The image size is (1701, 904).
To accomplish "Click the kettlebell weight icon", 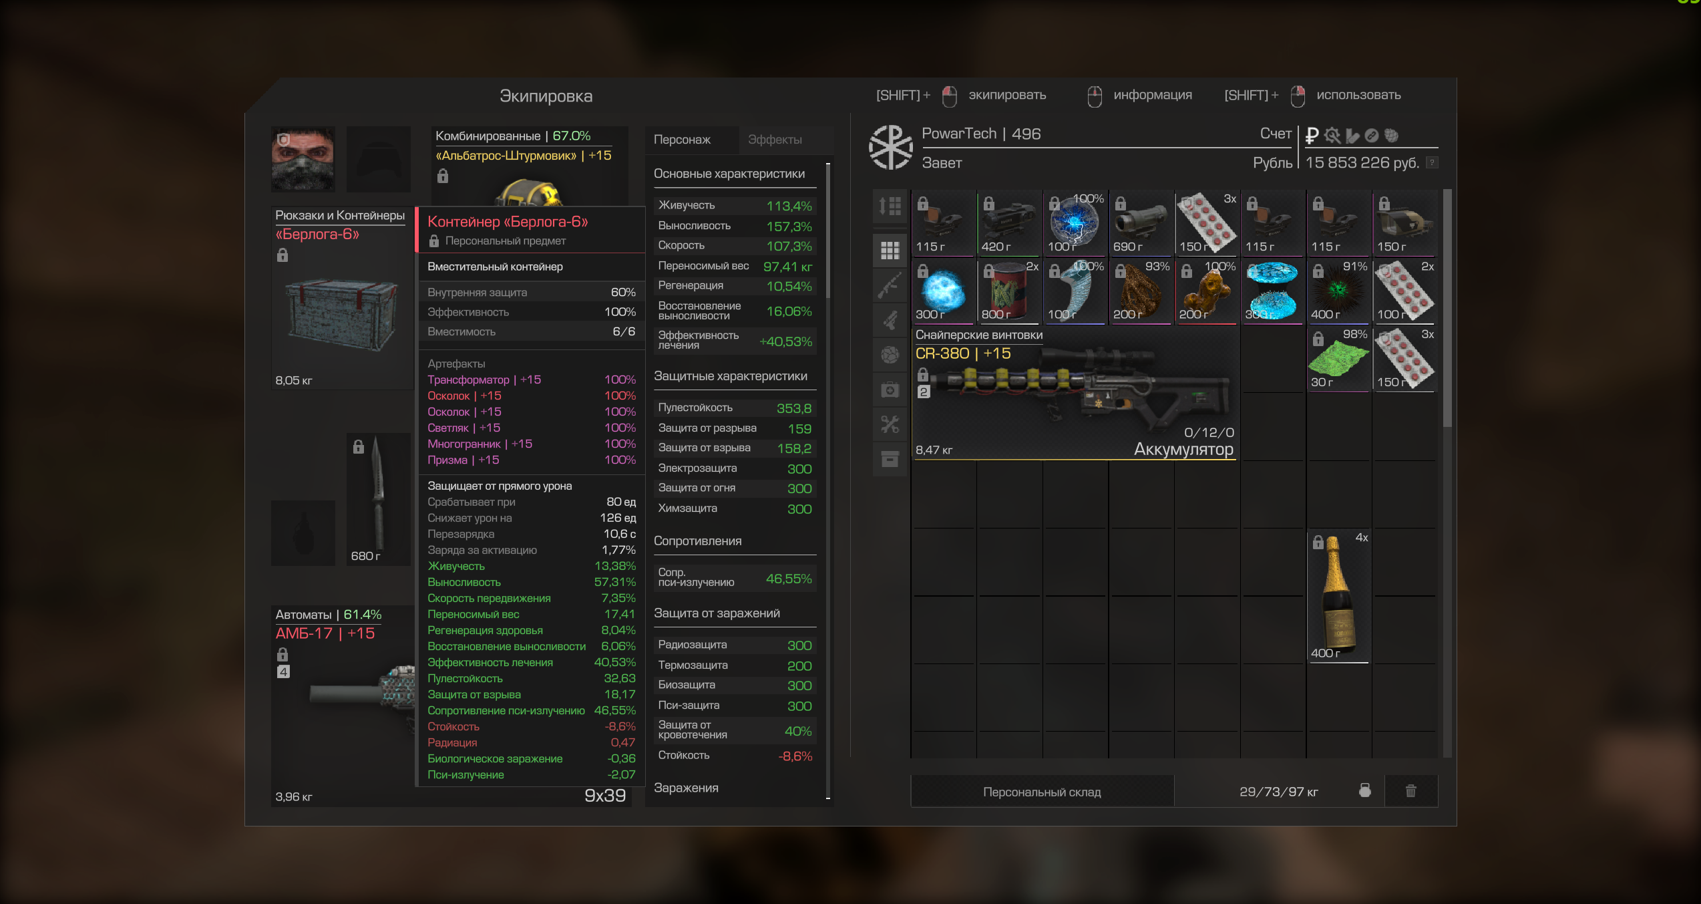I will coord(1364,791).
